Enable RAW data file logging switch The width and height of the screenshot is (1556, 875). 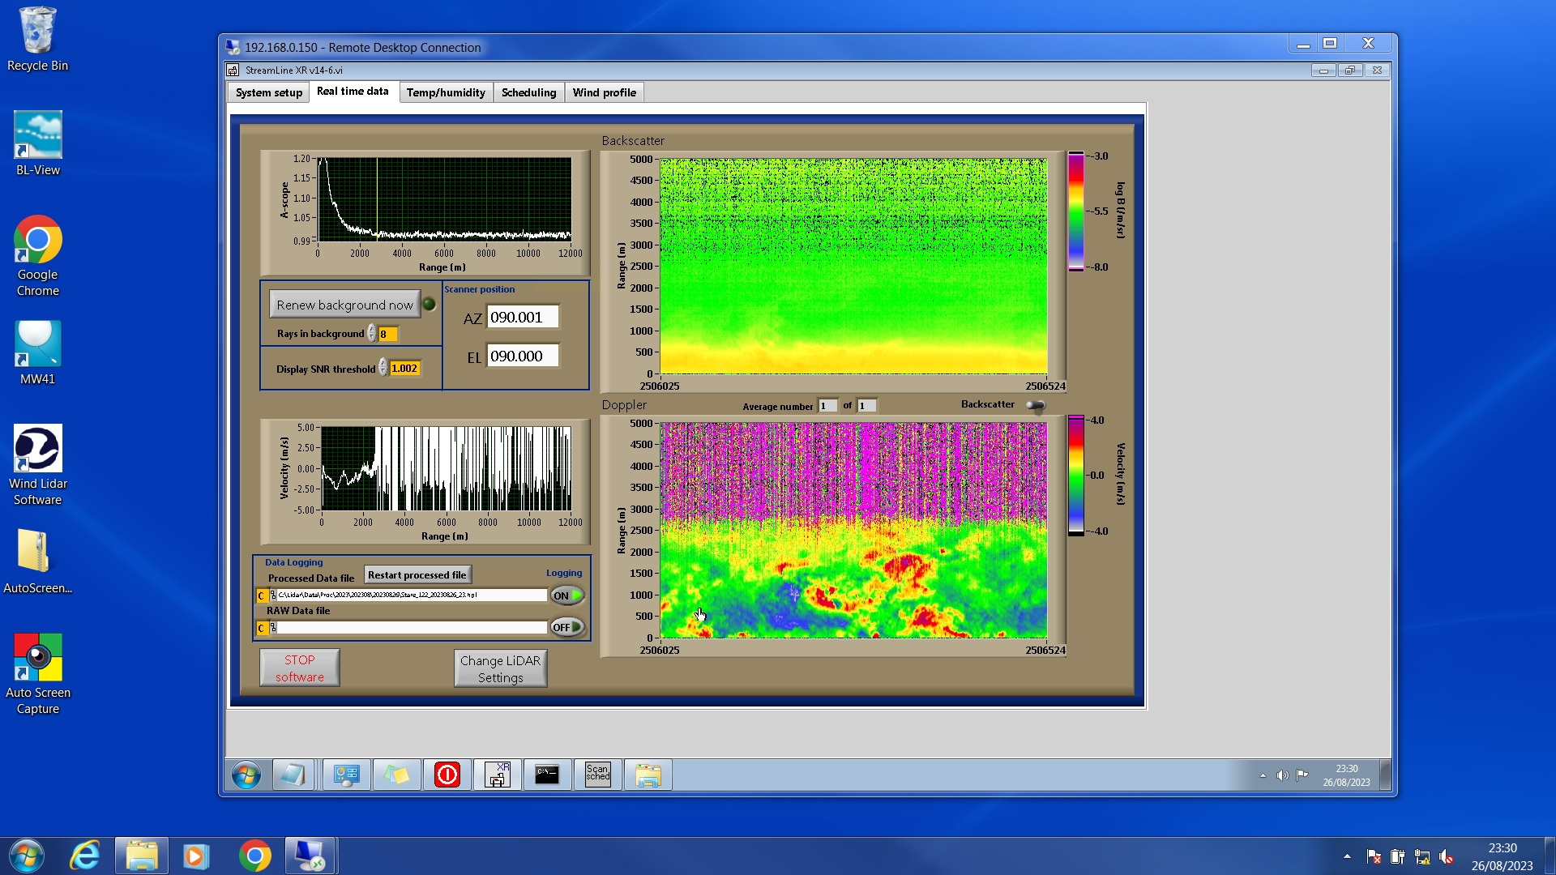coord(566,627)
